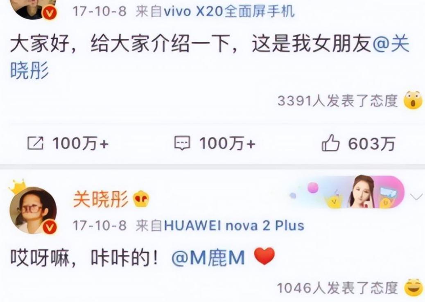The image size is (425, 302).
Task: Expand the chevron menu on 关晓彤 post
Action: (x=416, y=197)
